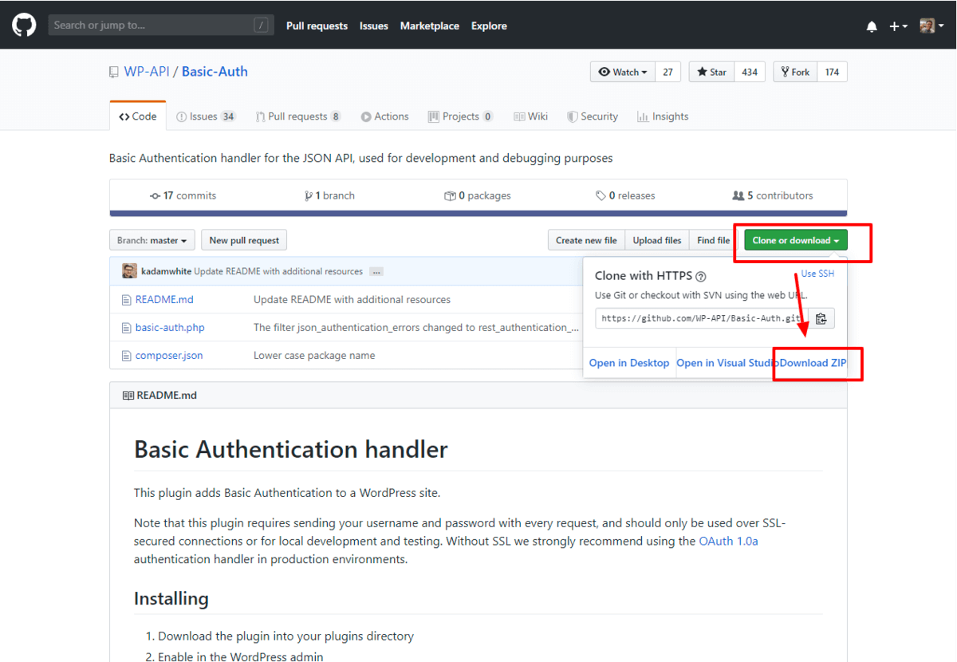Image resolution: width=957 pixels, height=662 pixels.
Task: Select the clone URL field
Action: [x=700, y=318]
